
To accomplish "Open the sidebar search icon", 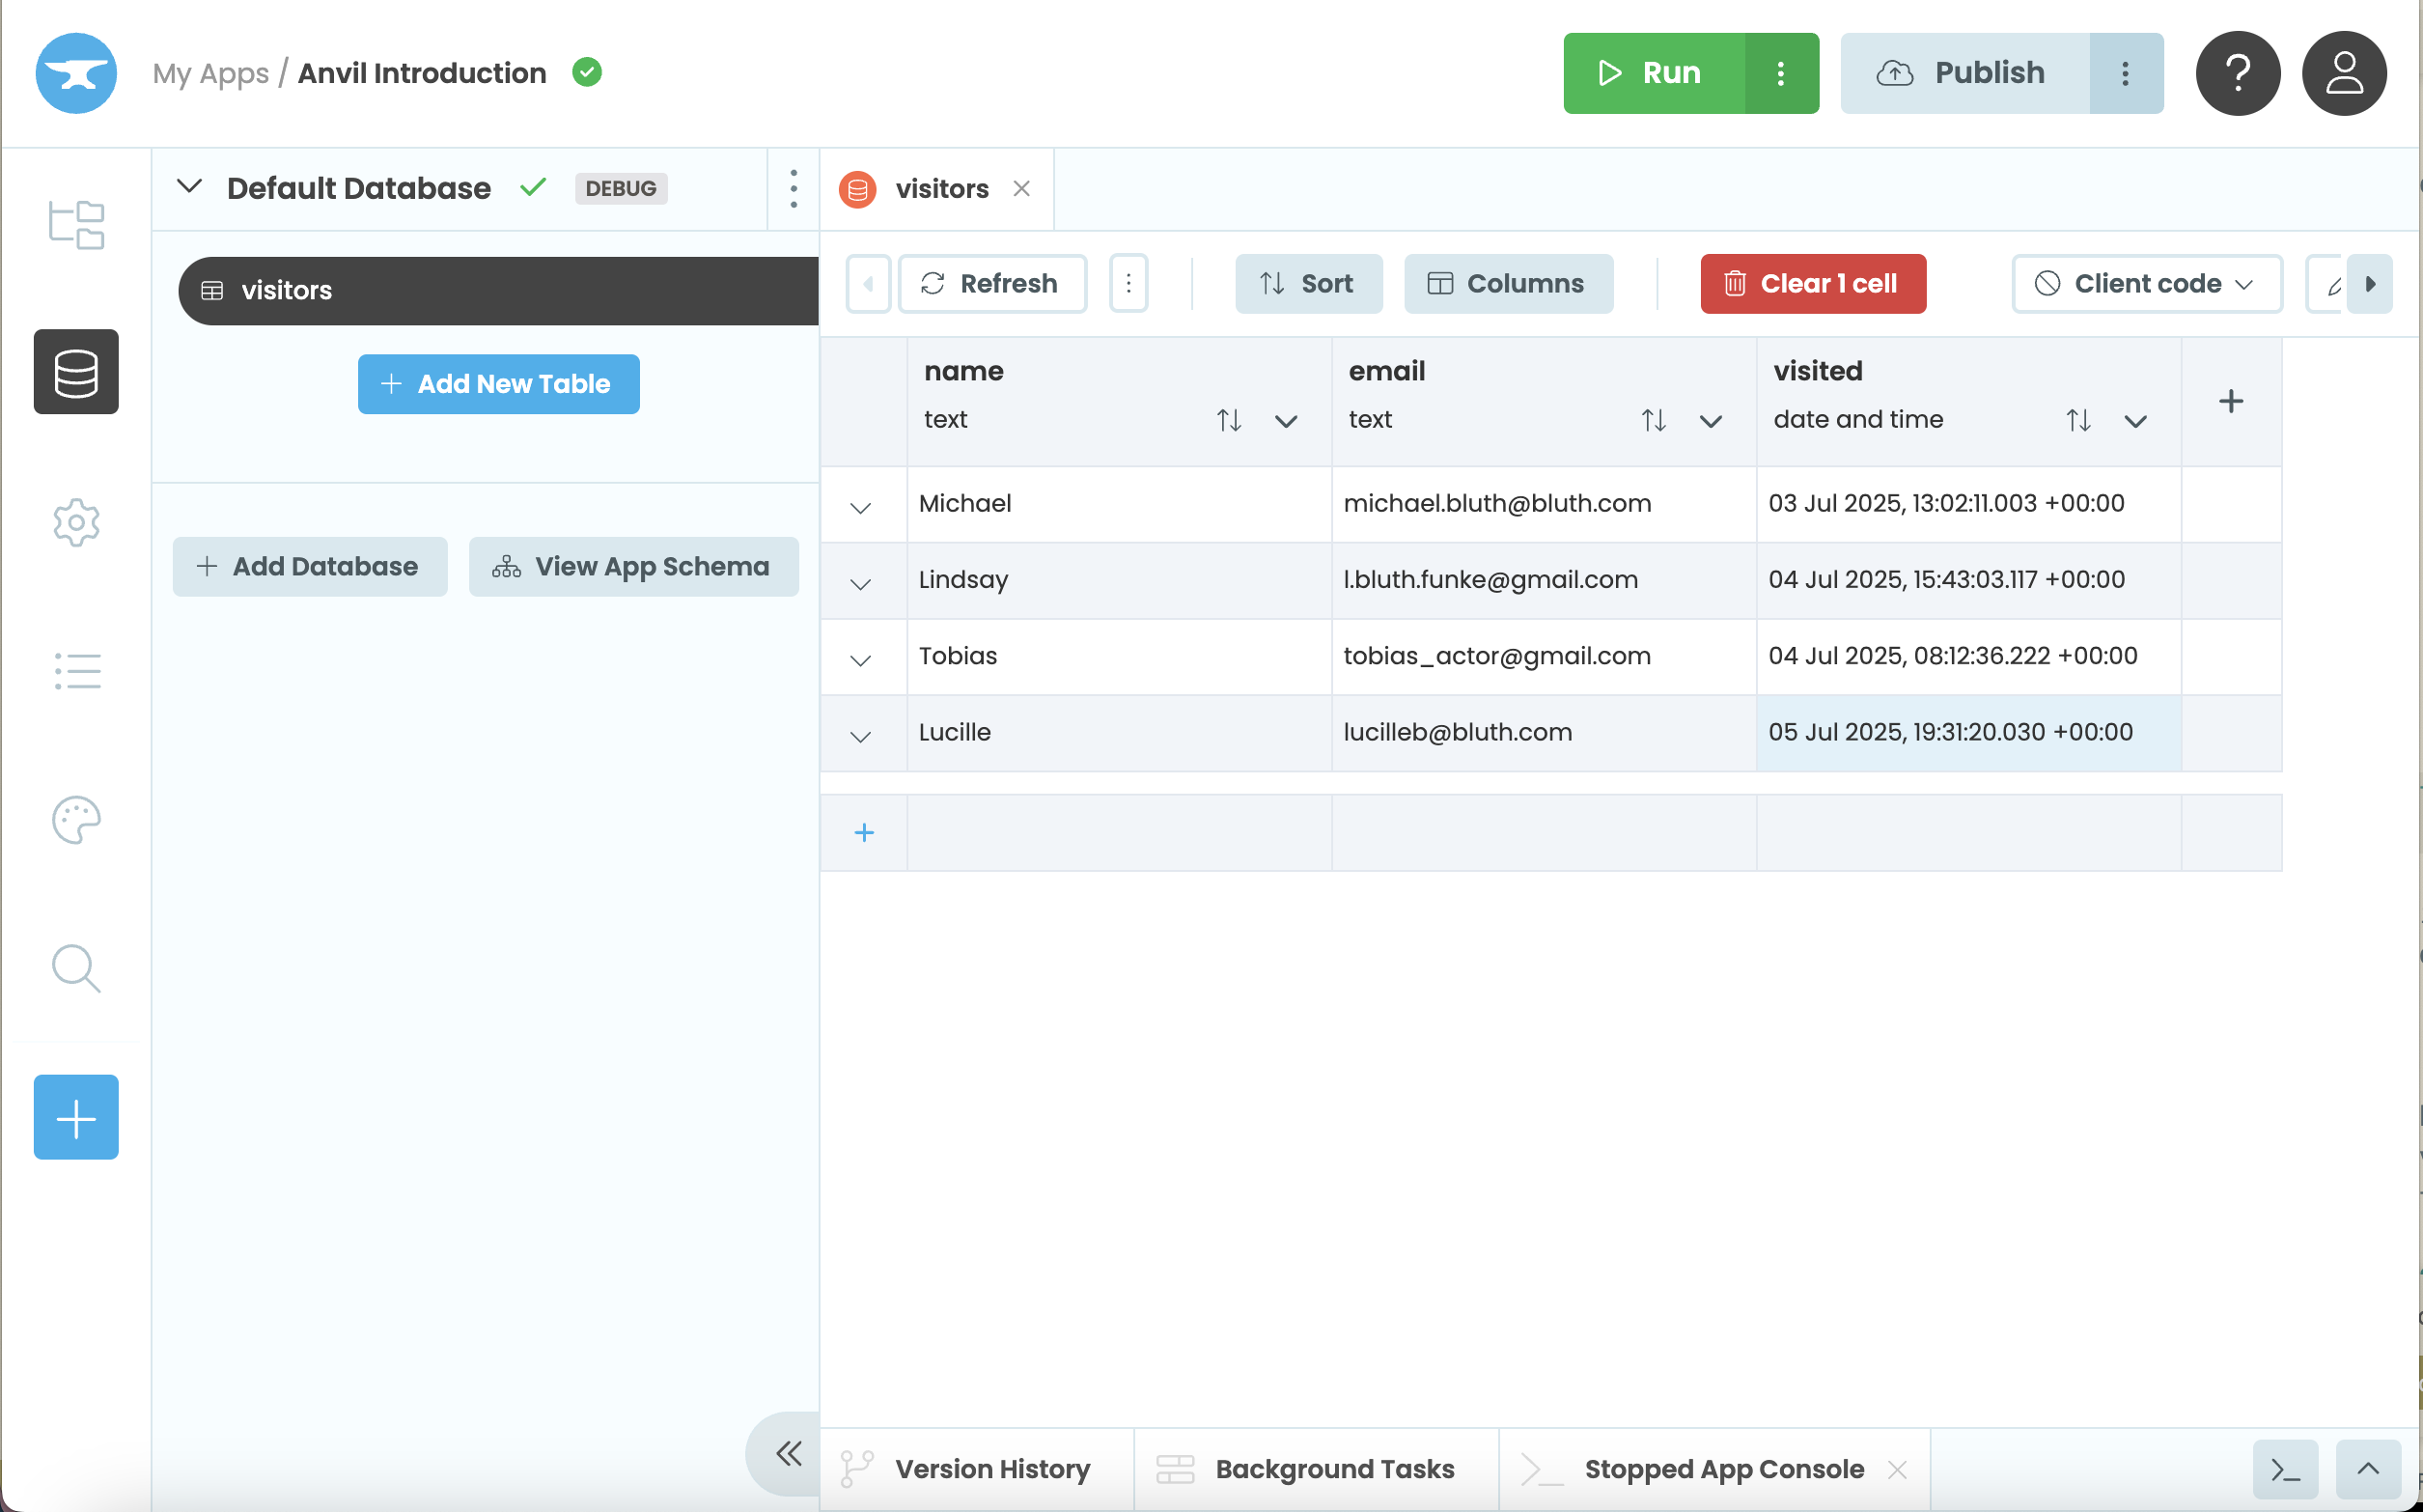I will [x=76, y=968].
